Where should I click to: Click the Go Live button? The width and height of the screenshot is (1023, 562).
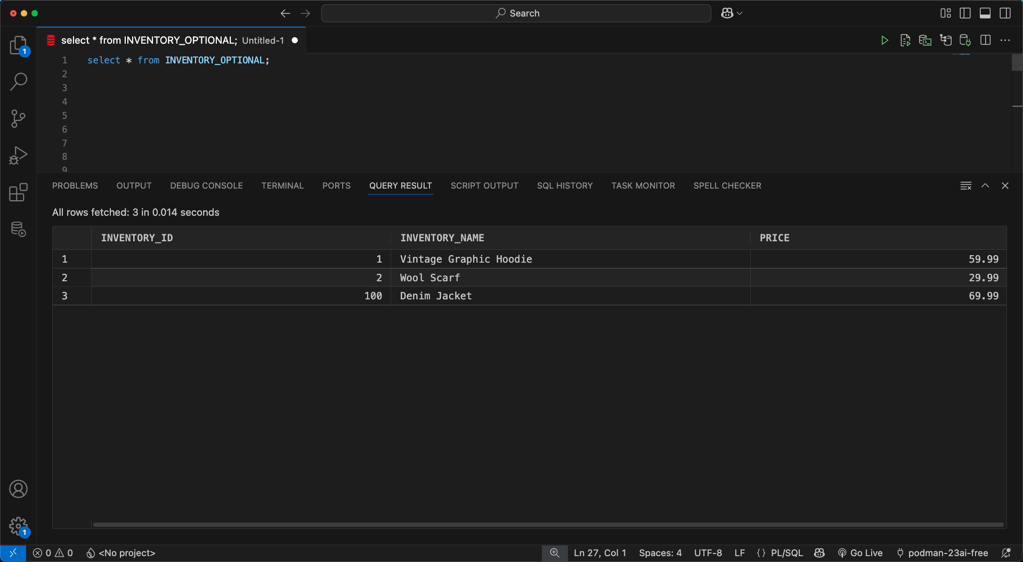[x=860, y=553]
